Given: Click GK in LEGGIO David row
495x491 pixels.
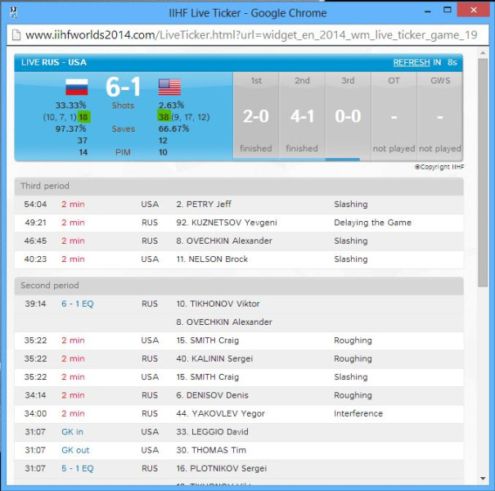Looking at the screenshot, I should tap(239, 432).
